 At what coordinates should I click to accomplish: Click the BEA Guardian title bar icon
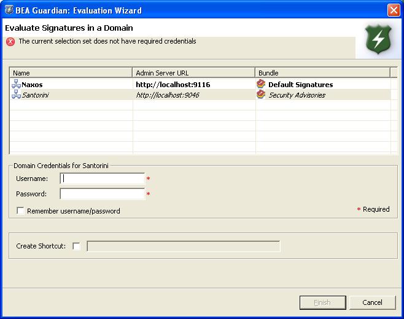pyautogui.click(x=9, y=10)
